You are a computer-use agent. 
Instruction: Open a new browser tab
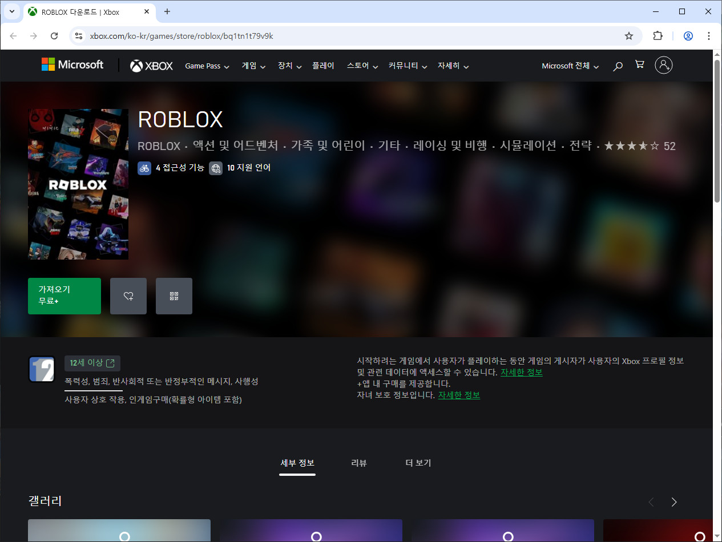(167, 11)
